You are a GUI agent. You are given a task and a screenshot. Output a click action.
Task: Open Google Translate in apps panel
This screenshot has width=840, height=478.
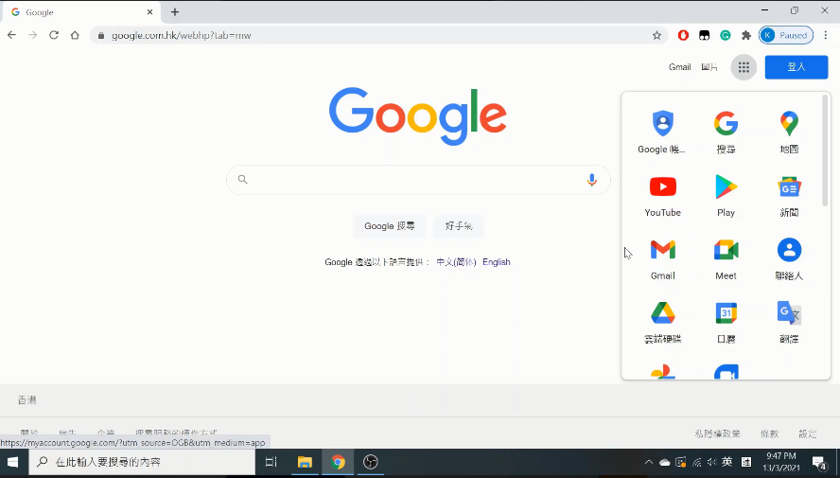point(789,322)
